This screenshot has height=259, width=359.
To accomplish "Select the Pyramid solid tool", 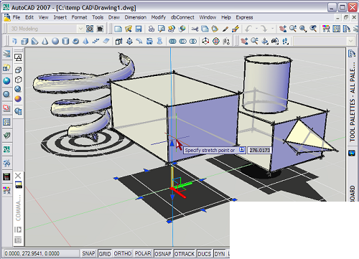I will 85,41.
